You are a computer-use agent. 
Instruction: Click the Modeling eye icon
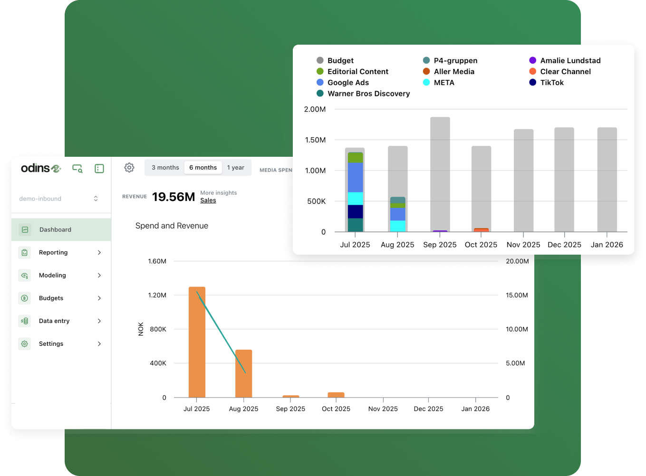pyautogui.click(x=25, y=275)
